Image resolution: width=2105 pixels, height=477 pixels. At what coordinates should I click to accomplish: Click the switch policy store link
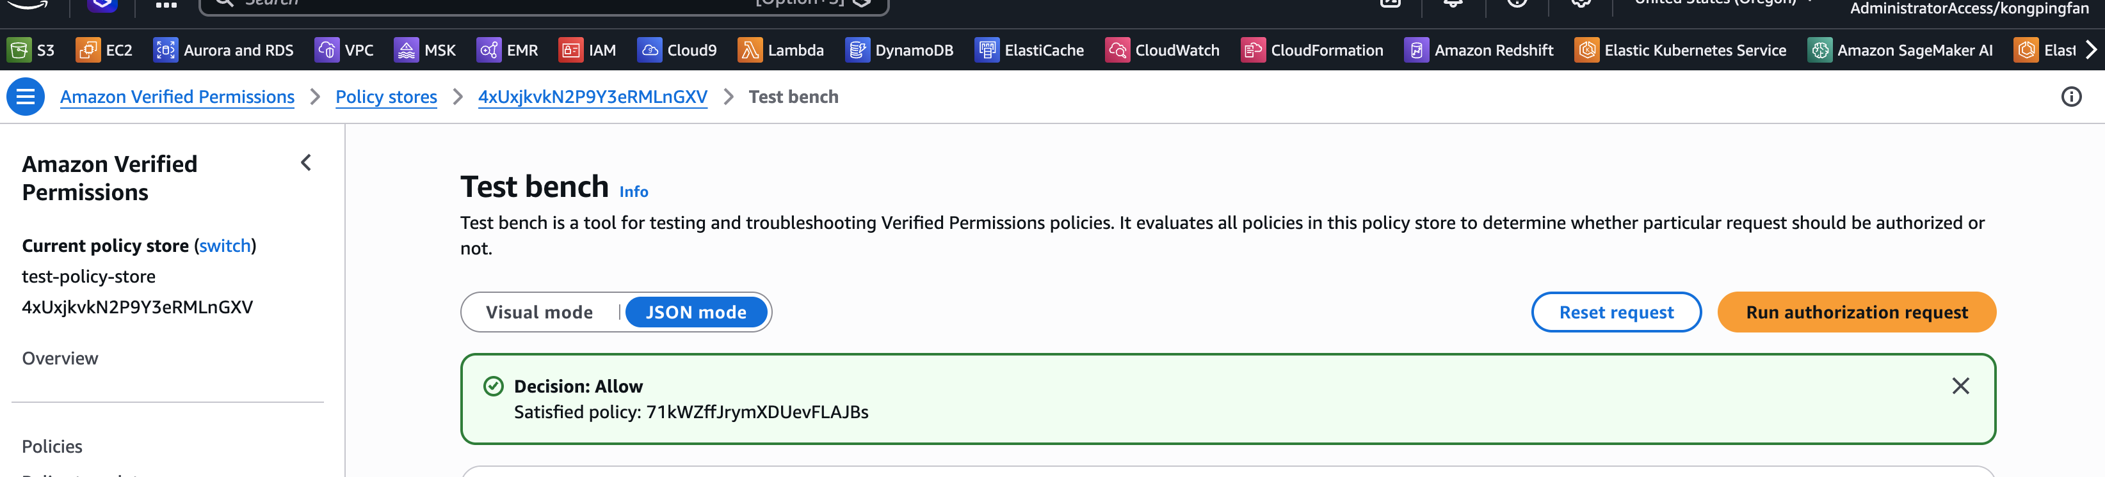(x=225, y=246)
